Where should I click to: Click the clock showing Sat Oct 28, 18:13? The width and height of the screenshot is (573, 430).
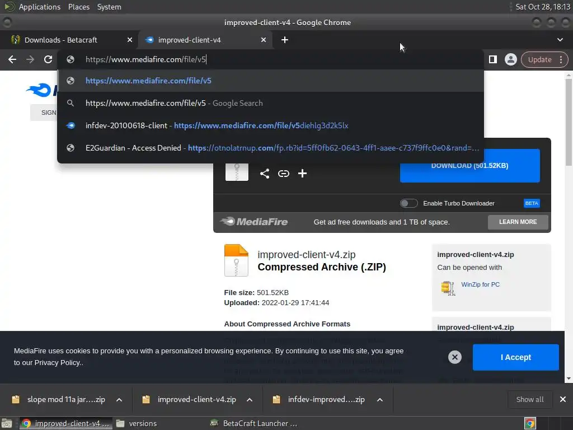[542, 7]
